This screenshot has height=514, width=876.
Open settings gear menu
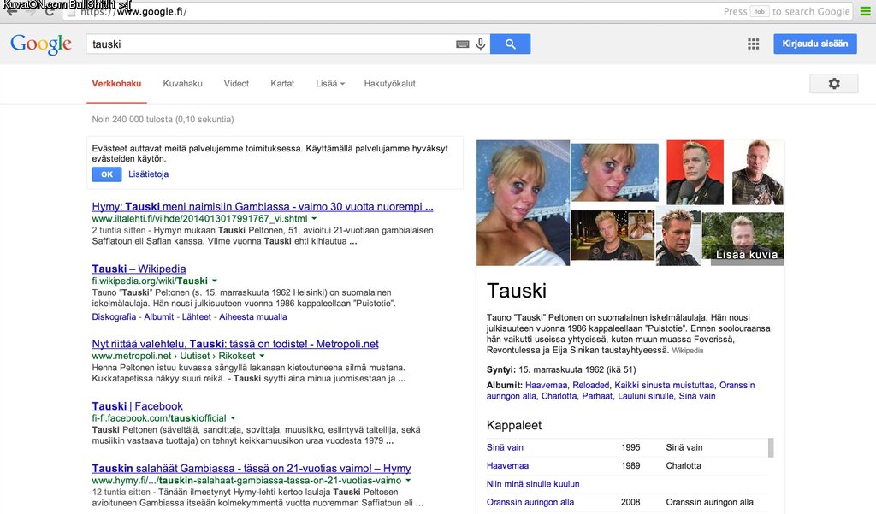(x=833, y=84)
